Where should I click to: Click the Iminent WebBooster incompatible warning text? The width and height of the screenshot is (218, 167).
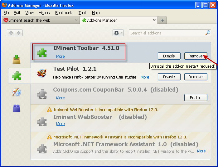[x=106, y=110]
